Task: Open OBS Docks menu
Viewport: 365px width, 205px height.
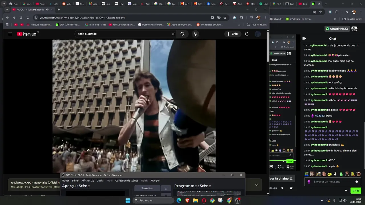Action: (100, 181)
